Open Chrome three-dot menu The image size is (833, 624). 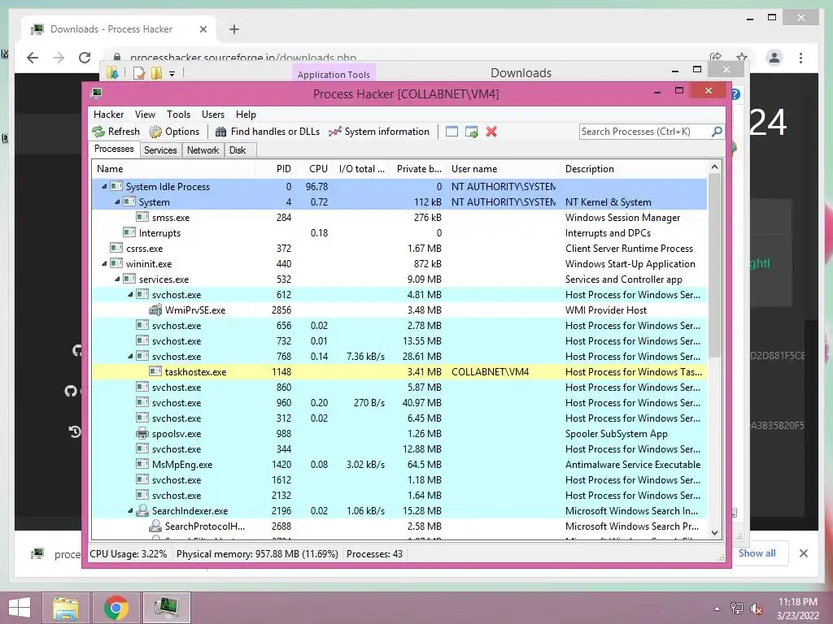coord(800,58)
